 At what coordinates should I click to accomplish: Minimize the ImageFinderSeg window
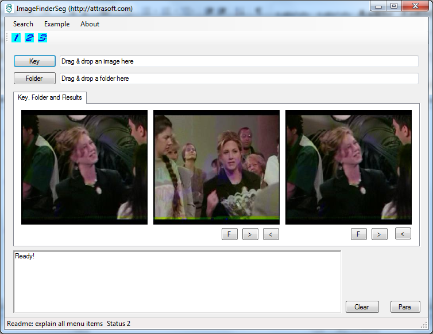[378, 6]
